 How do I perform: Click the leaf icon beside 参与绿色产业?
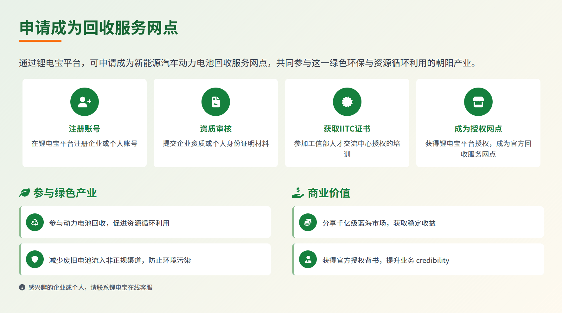(24, 193)
